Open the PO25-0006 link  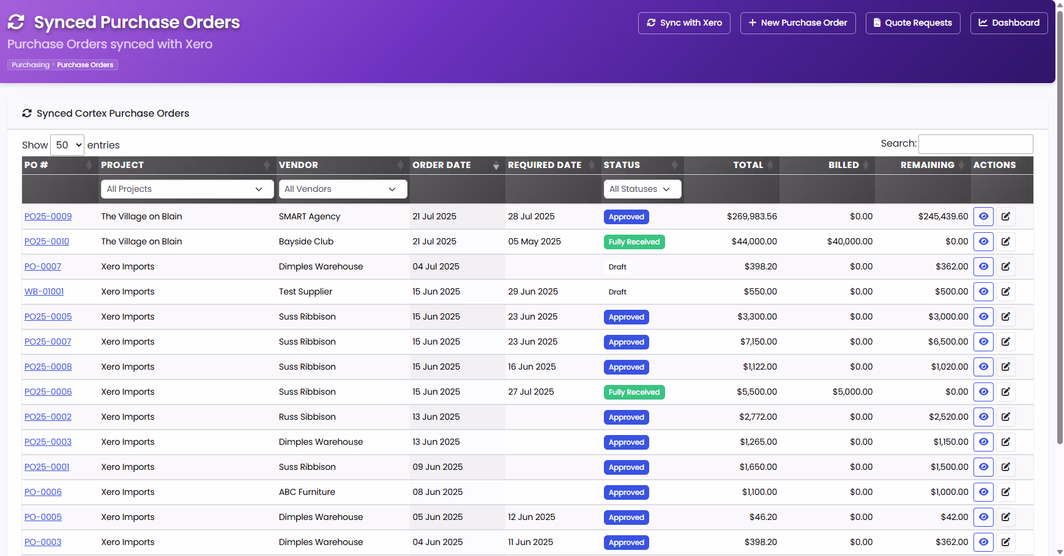(48, 392)
